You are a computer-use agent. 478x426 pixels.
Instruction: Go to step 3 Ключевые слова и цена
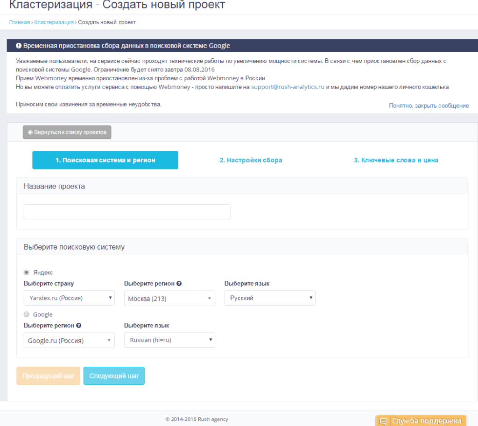pos(396,160)
